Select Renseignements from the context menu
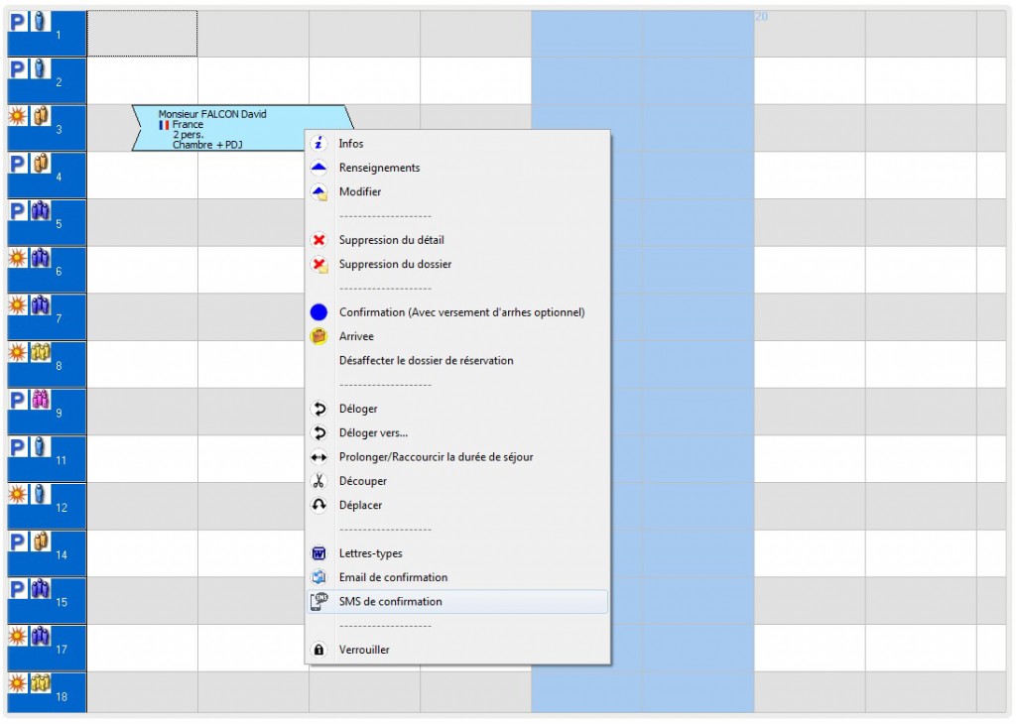 click(x=379, y=168)
